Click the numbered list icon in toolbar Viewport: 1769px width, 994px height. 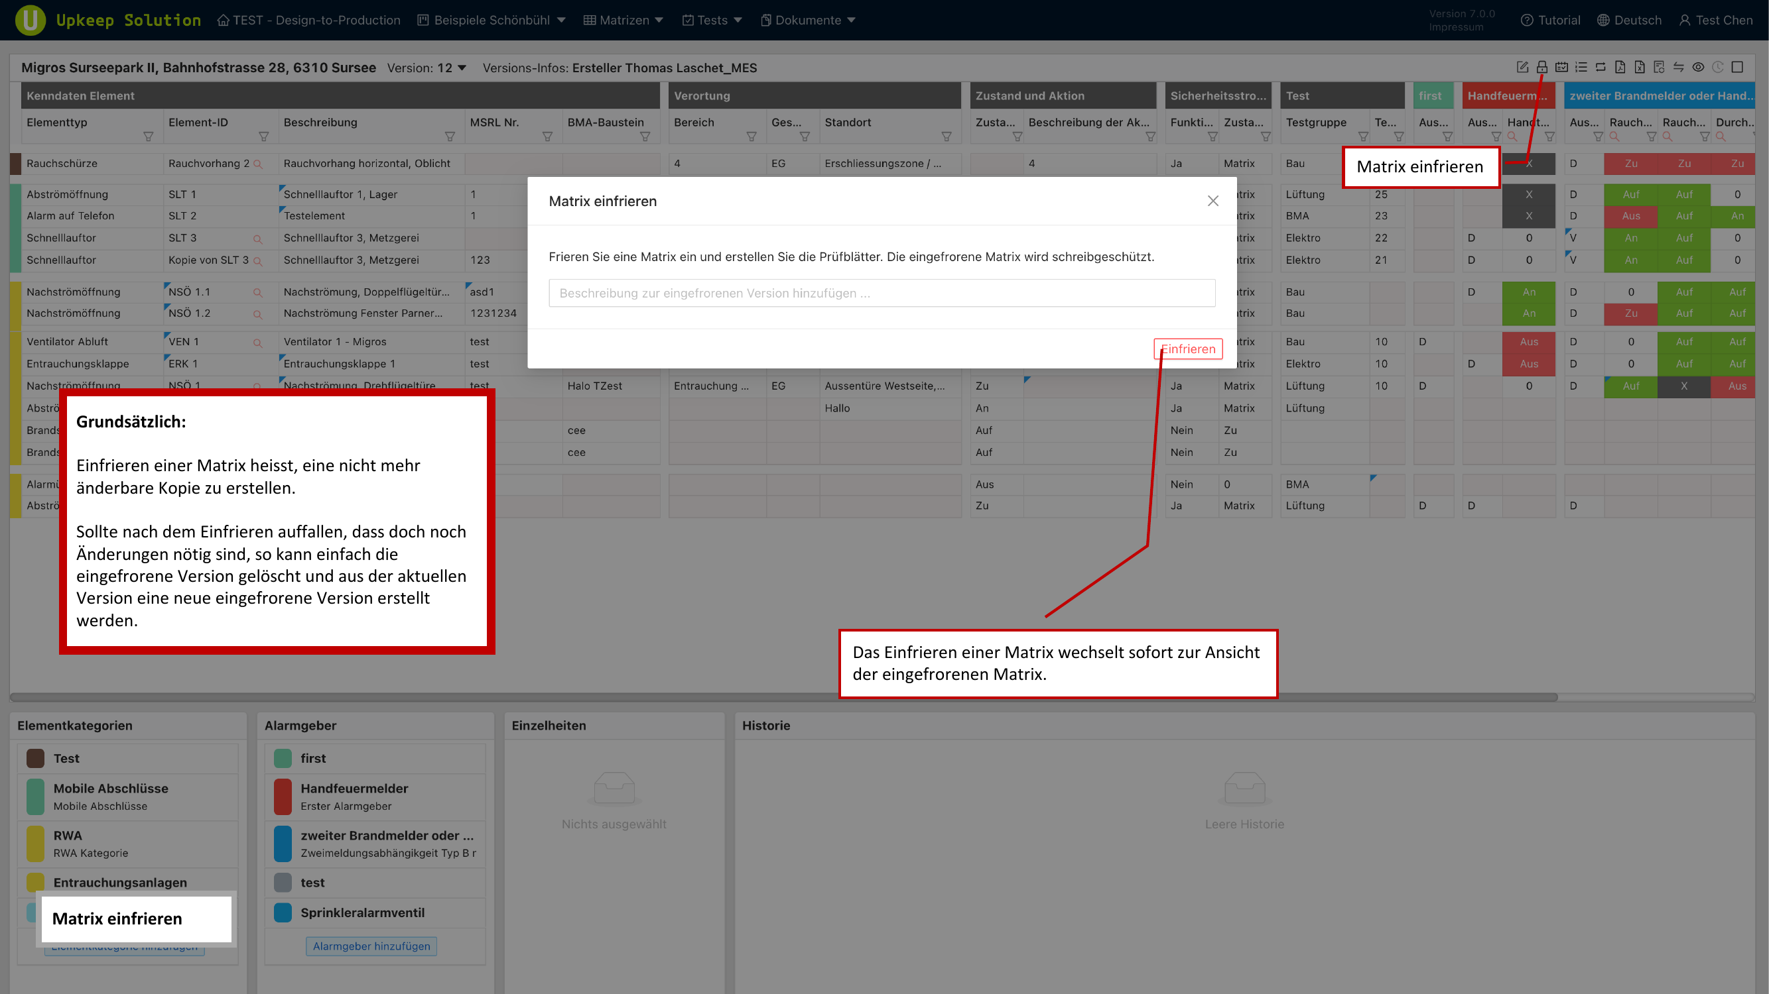[x=1581, y=67]
